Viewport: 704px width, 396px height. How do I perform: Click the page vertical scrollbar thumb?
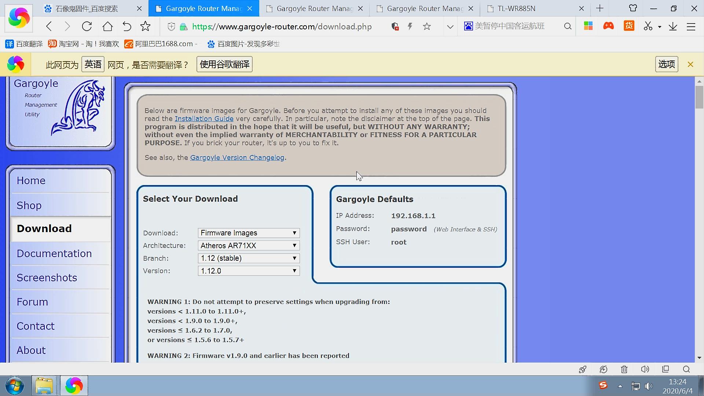tap(699, 97)
